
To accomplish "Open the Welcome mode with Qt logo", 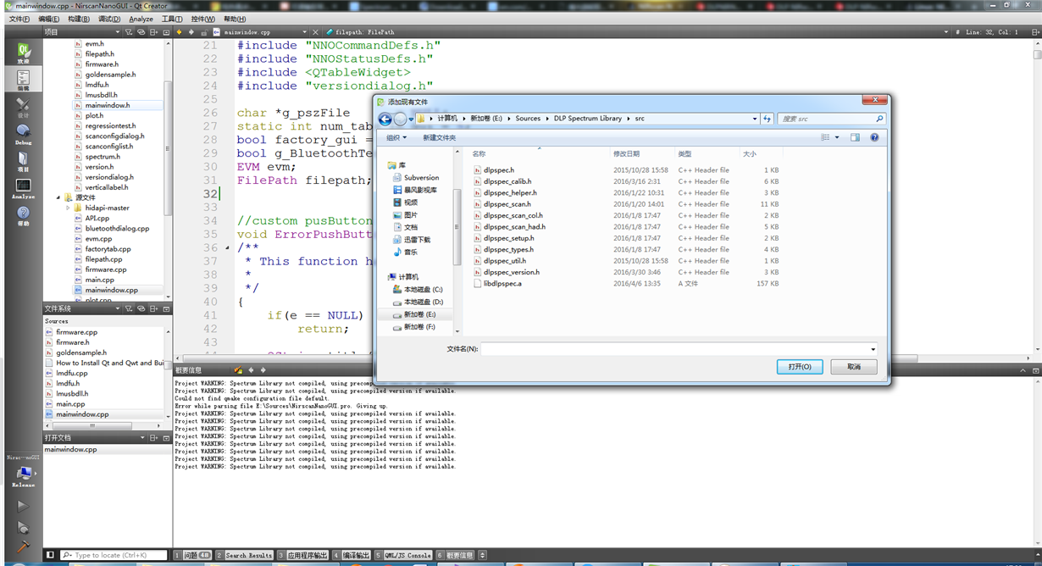I will click(x=23, y=53).
